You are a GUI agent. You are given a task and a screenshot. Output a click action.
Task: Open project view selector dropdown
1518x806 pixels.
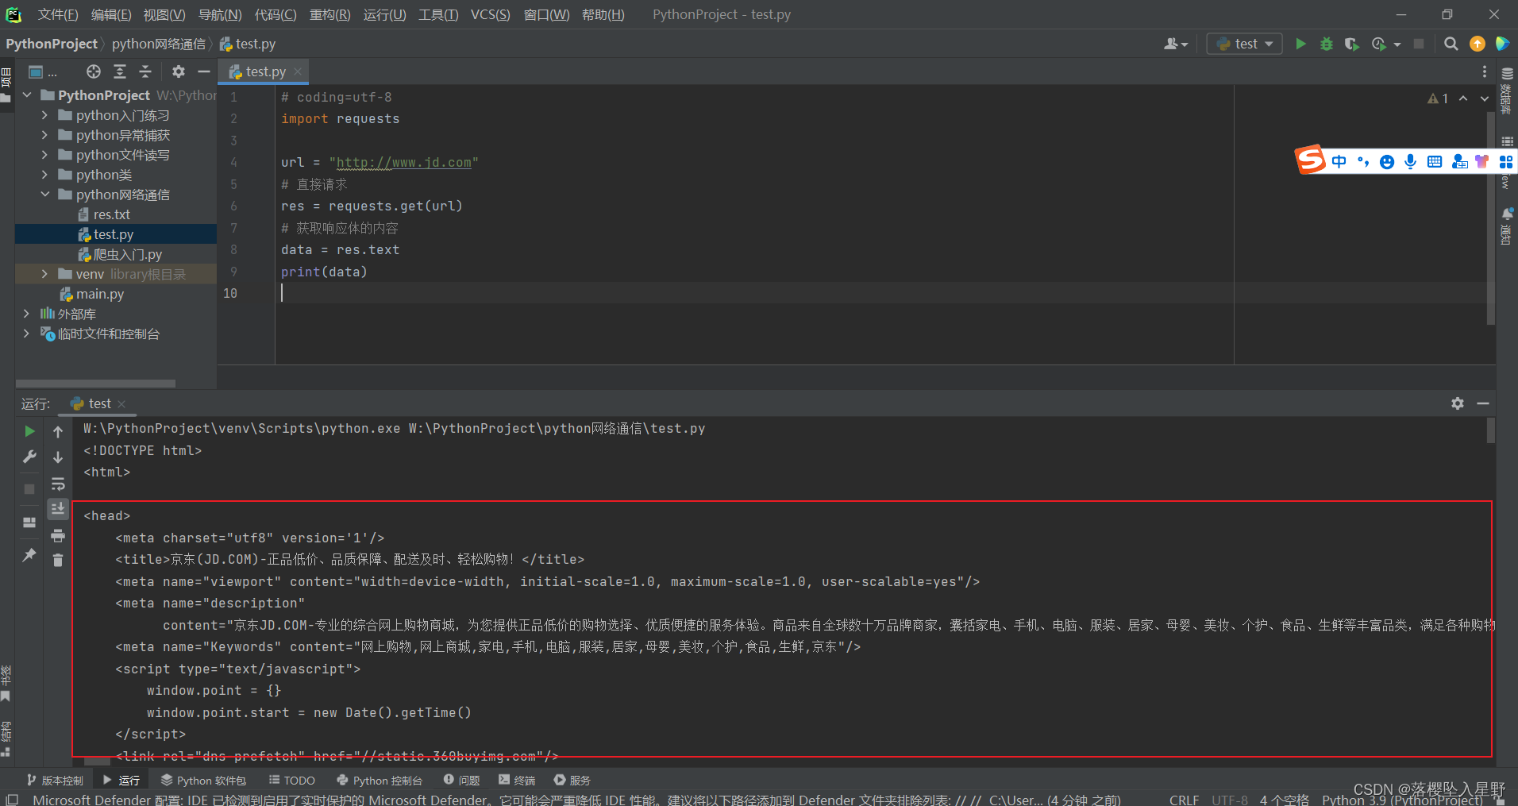pos(42,71)
